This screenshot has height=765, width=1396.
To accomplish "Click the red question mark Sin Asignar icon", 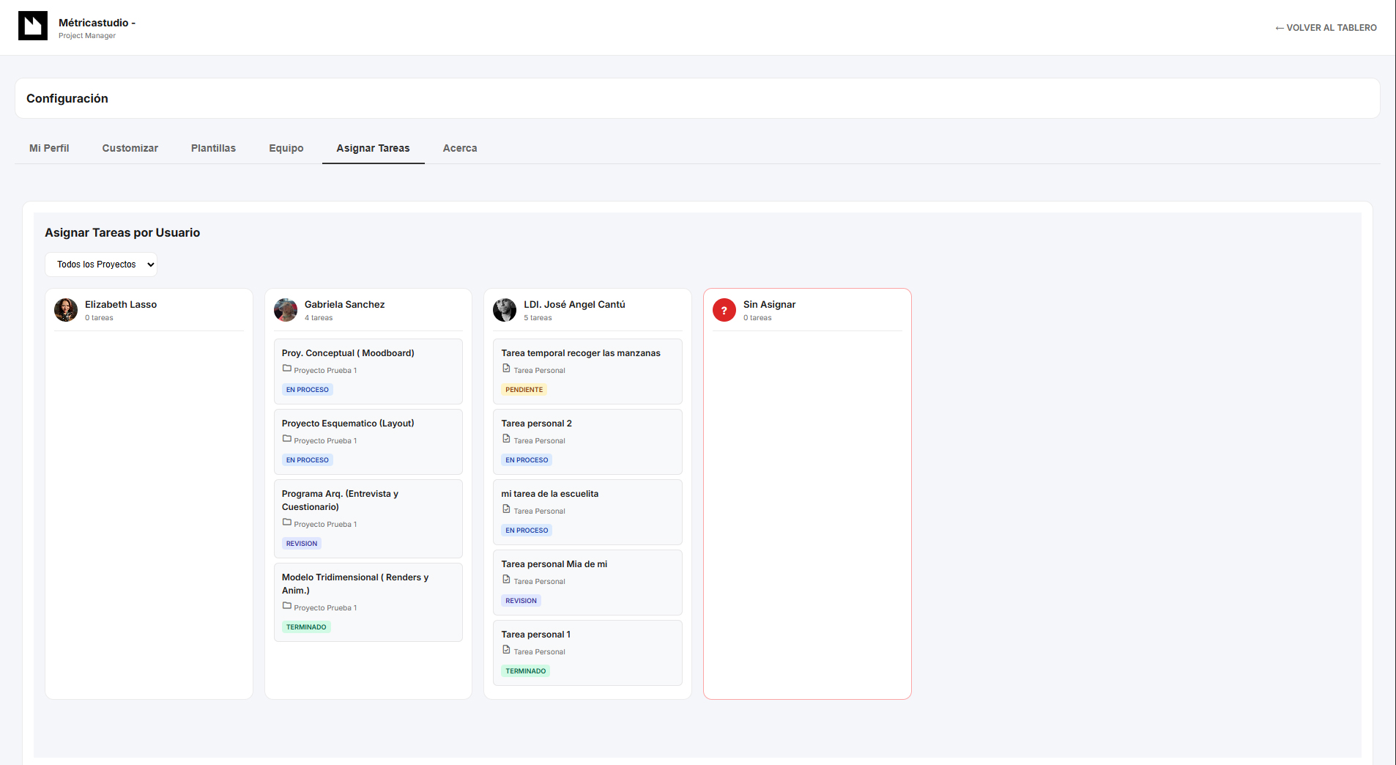I will 724,310.
